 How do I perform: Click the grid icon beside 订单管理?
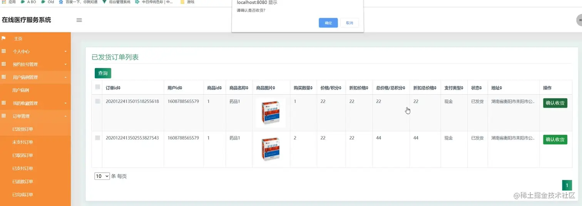click(x=3, y=116)
